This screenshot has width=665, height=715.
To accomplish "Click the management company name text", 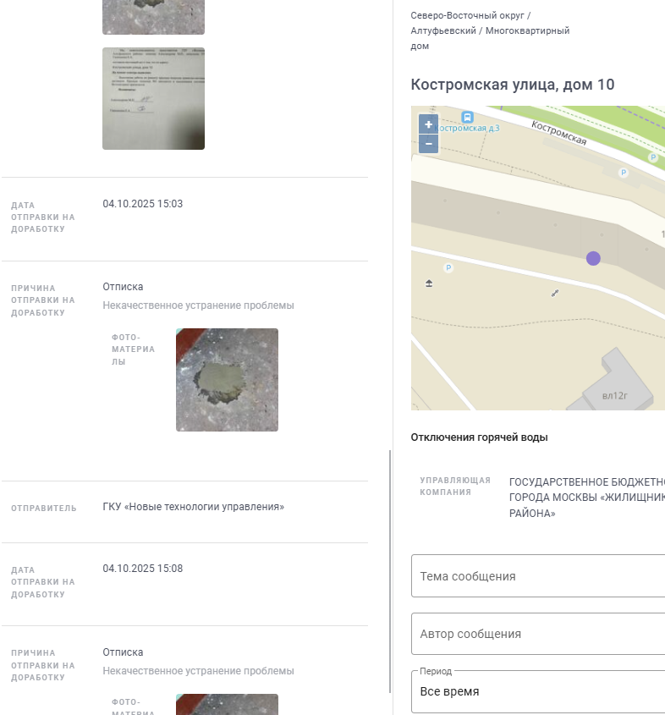I will [x=587, y=498].
